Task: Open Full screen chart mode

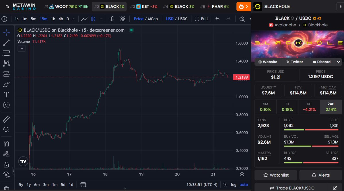Action: 201,19
